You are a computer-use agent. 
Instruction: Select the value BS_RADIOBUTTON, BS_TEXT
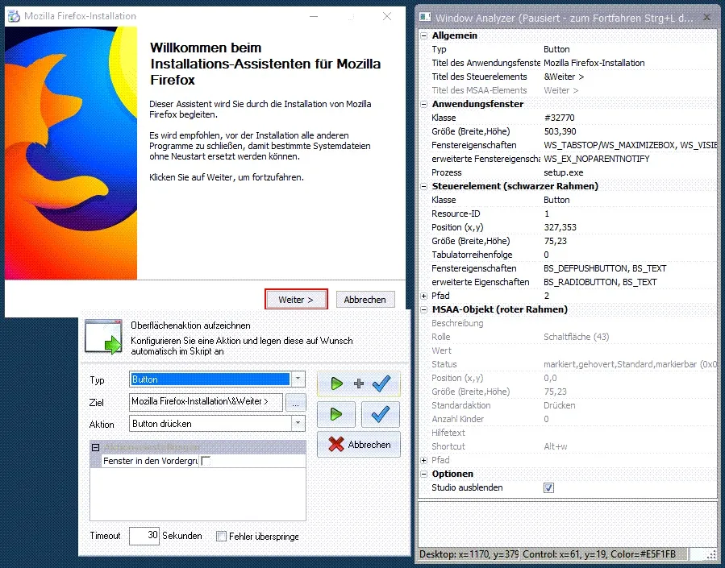(x=600, y=282)
